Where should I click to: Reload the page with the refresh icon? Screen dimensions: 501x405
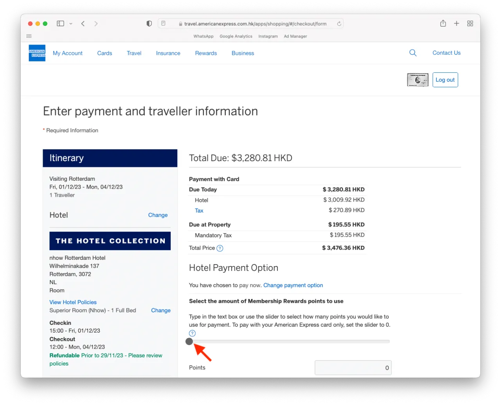click(339, 23)
